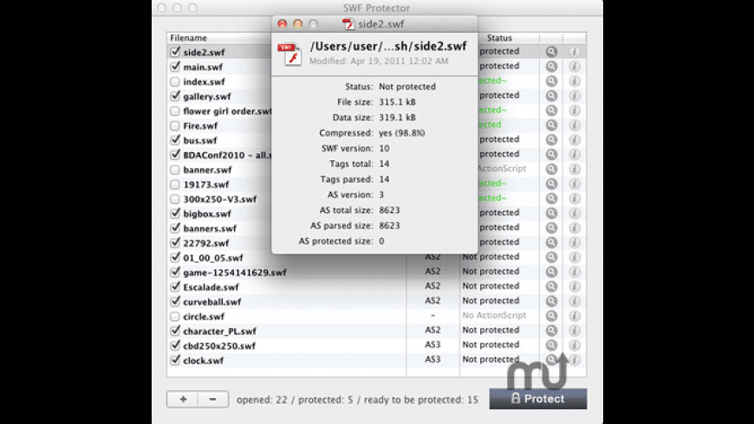The width and height of the screenshot is (754, 424).
Task: Click the Protect button
Action: pos(538,399)
